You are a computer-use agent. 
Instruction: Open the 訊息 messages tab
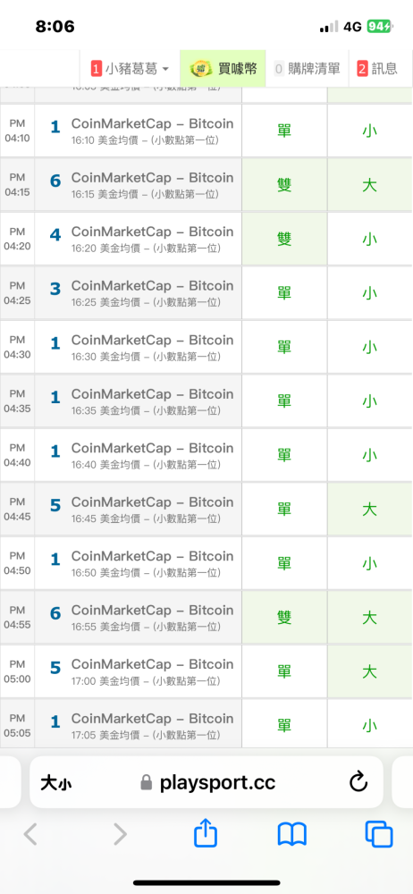tap(377, 69)
